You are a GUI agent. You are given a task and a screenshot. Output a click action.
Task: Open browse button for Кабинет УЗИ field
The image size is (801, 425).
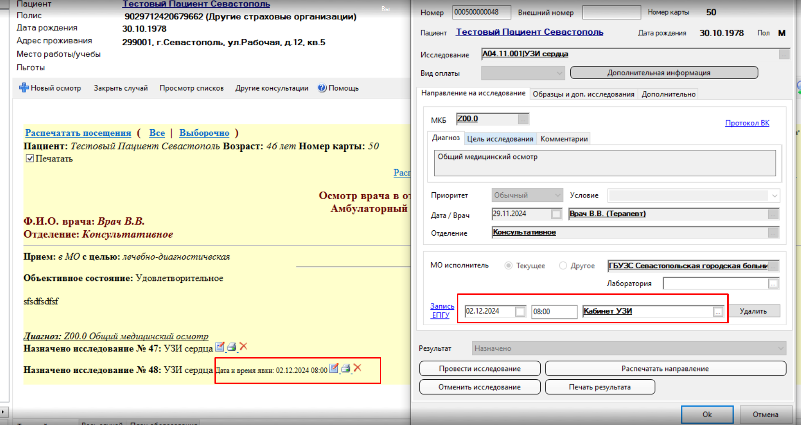coord(718,312)
